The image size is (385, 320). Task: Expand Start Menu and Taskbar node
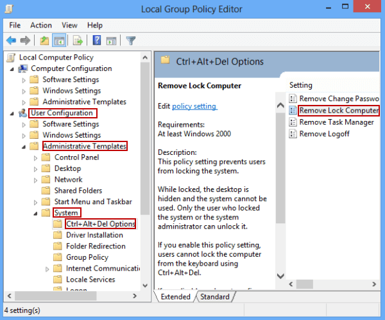point(35,202)
